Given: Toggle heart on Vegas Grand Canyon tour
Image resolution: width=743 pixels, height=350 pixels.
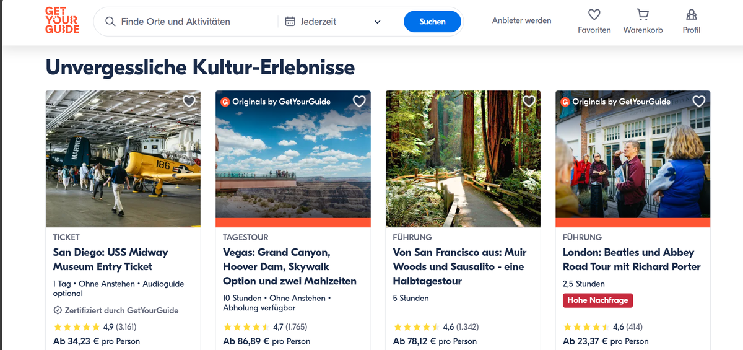Looking at the screenshot, I should [359, 102].
